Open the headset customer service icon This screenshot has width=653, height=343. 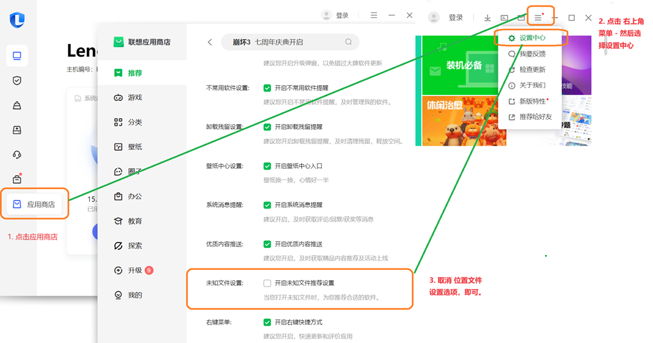pyautogui.click(x=17, y=154)
